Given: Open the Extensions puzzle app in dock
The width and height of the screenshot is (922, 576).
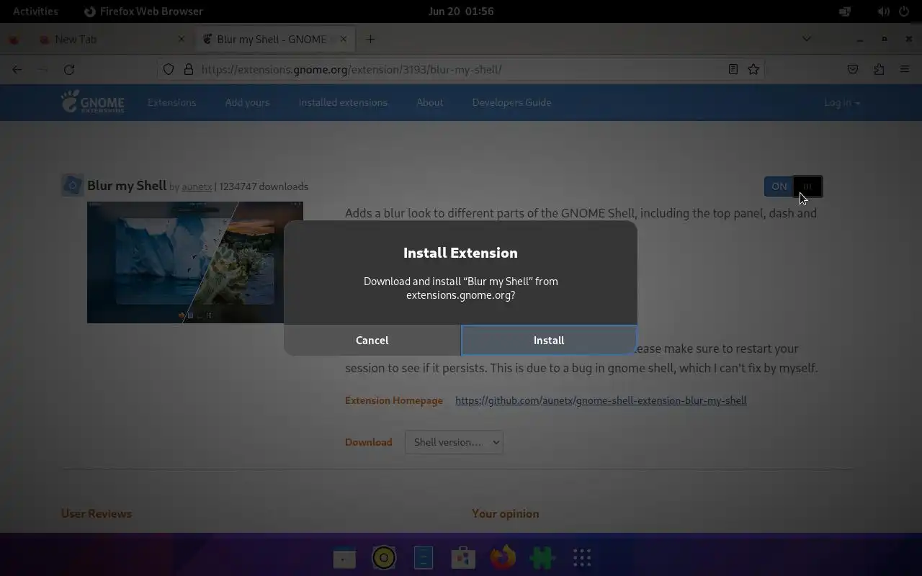Looking at the screenshot, I should pyautogui.click(x=542, y=557).
